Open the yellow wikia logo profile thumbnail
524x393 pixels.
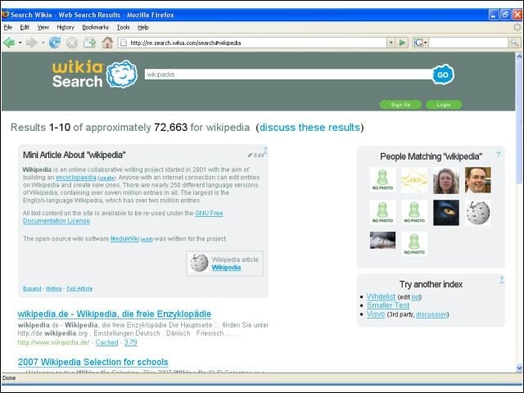(x=414, y=180)
